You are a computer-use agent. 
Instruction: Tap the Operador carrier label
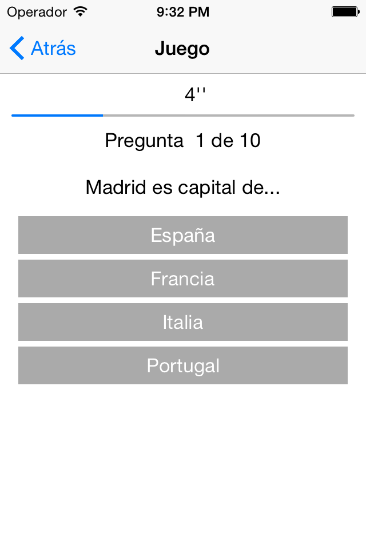(x=37, y=12)
